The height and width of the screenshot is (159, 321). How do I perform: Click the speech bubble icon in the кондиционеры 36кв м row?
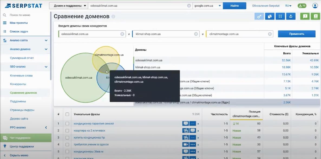click(186, 151)
